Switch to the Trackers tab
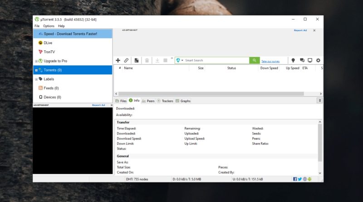Image resolution: width=363 pixels, height=202 pixels. click(x=165, y=101)
